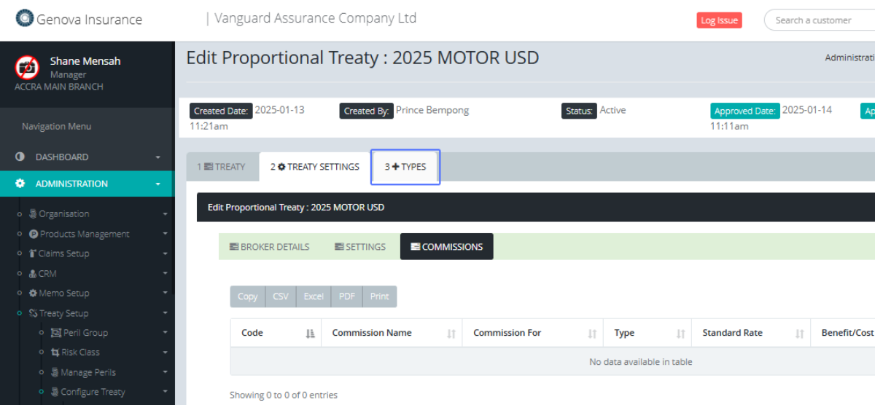This screenshot has width=875, height=405.
Task: Select the Broker Details sub-tab
Action: [x=269, y=247]
